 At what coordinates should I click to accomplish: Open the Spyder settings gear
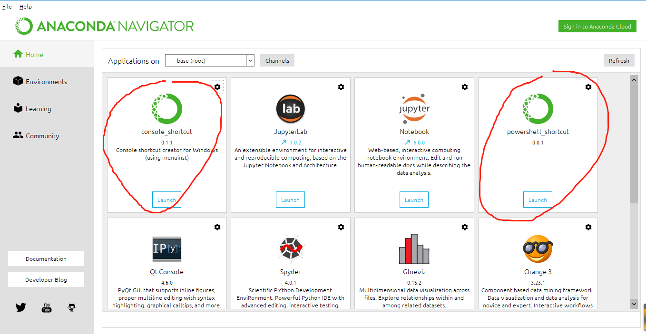tap(341, 227)
